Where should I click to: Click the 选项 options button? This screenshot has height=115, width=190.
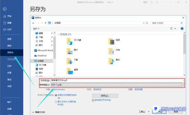(x=105, y=96)
